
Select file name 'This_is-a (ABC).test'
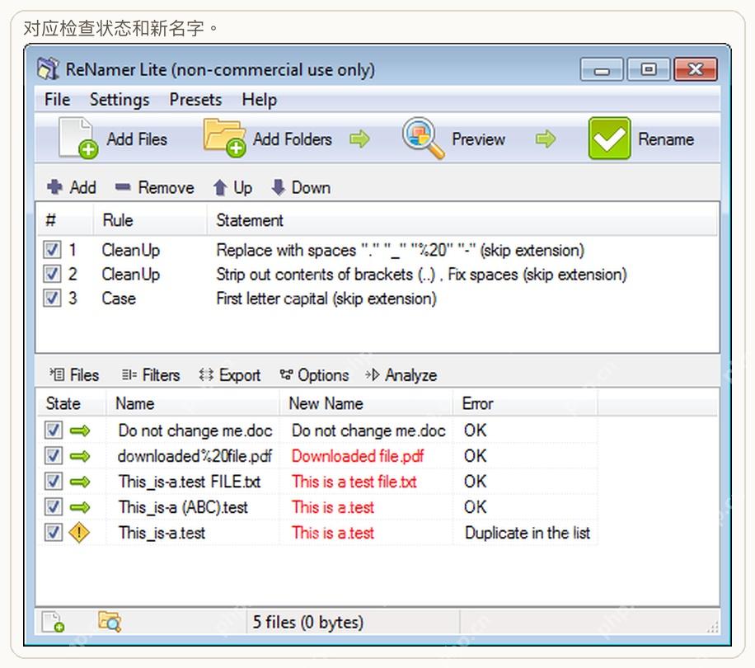(183, 507)
